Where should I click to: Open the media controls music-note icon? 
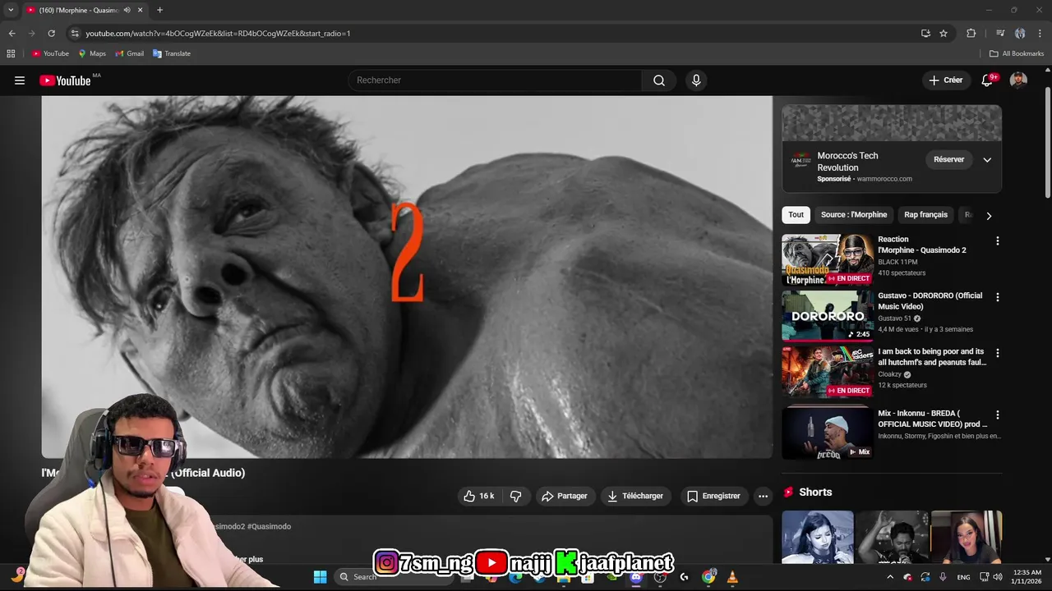(1000, 34)
